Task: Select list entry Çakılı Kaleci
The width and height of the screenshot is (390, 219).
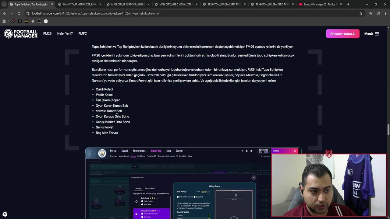Action: (104, 89)
